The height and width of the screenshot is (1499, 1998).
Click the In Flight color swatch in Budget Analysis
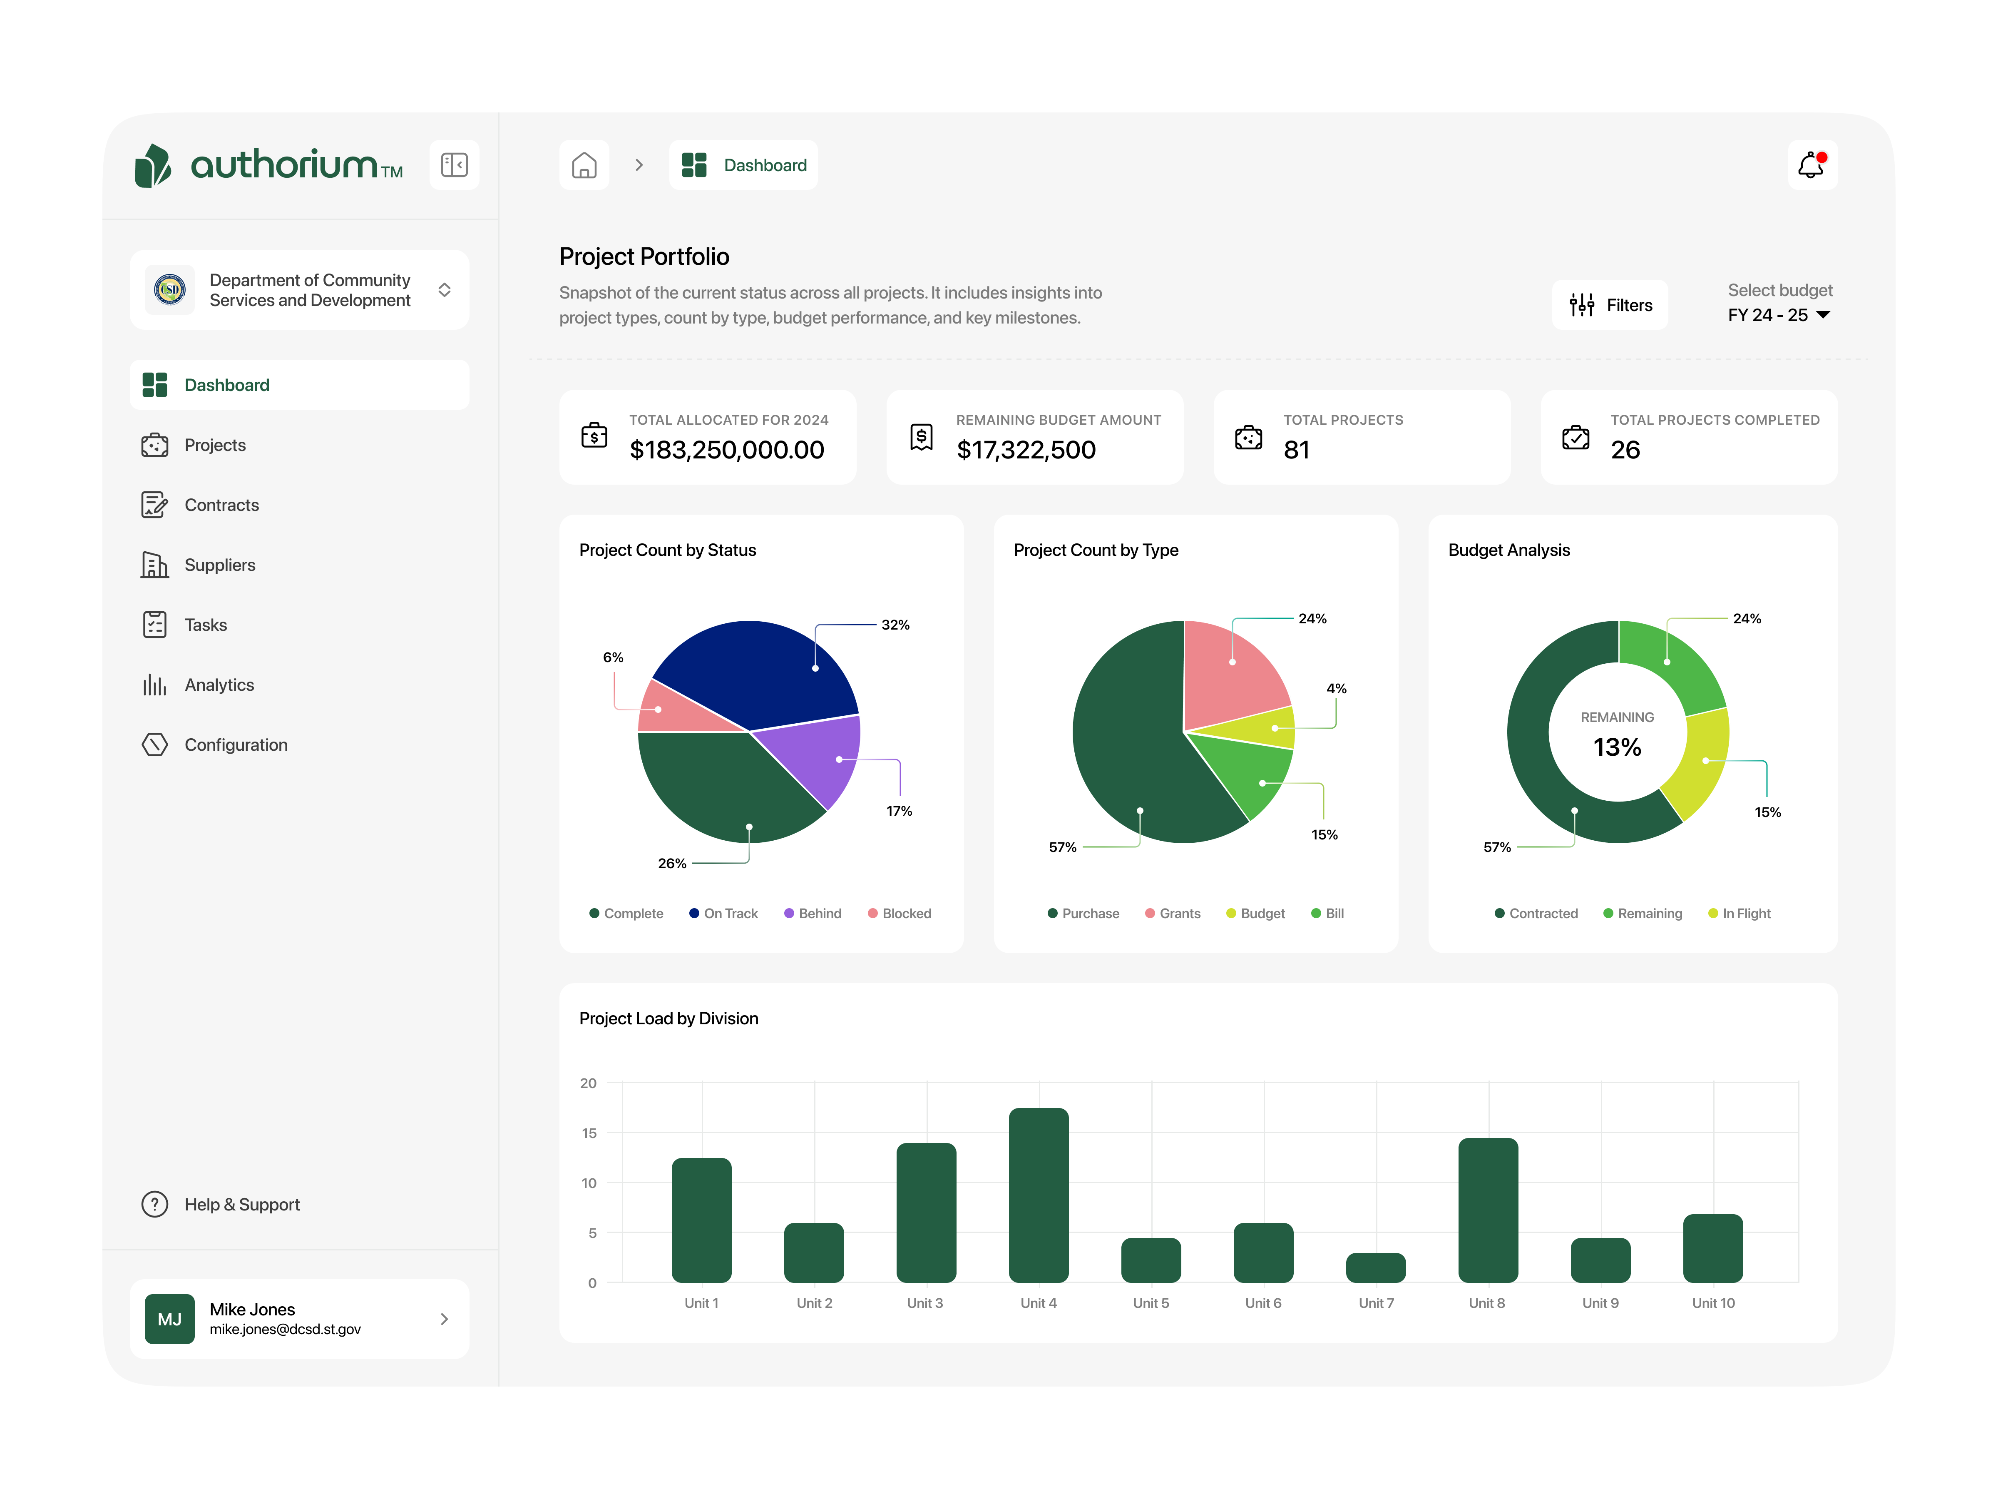point(1713,913)
